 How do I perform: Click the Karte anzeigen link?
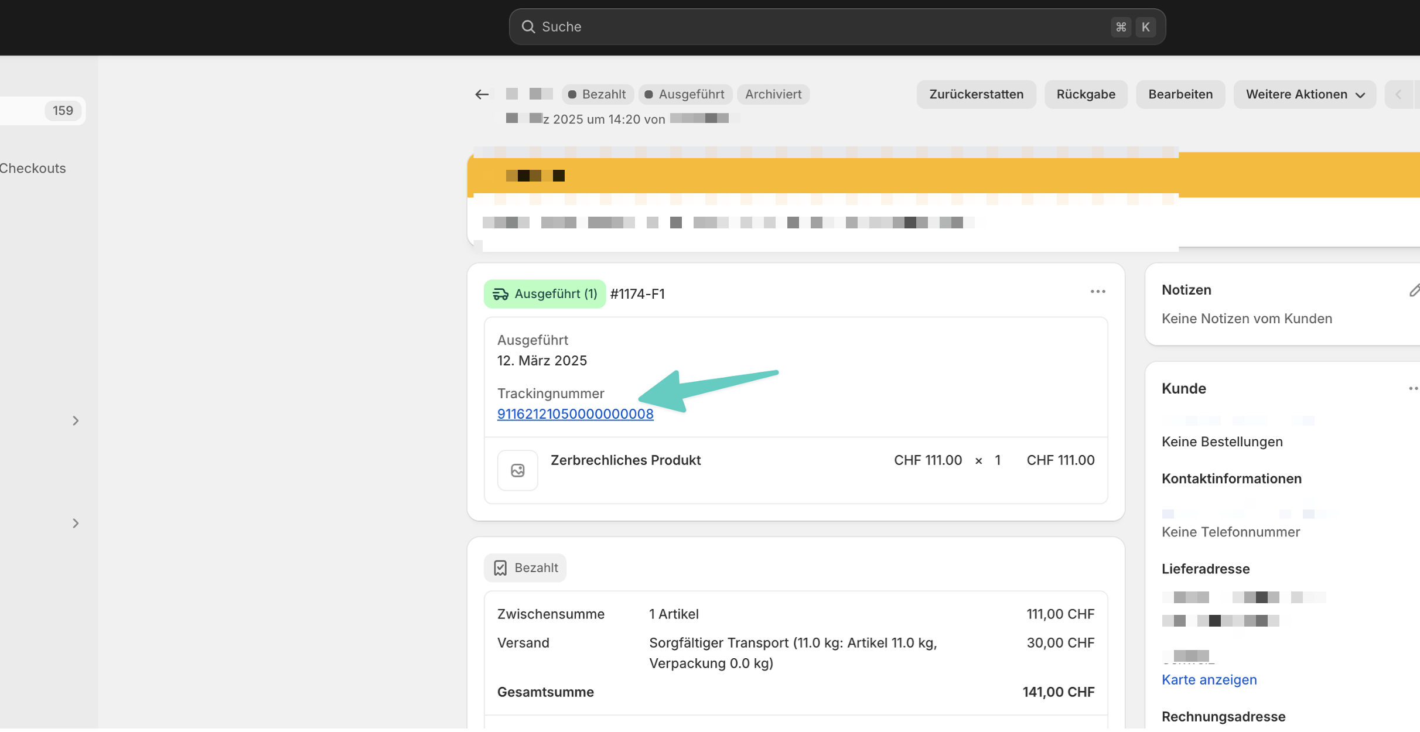point(1209,680)
